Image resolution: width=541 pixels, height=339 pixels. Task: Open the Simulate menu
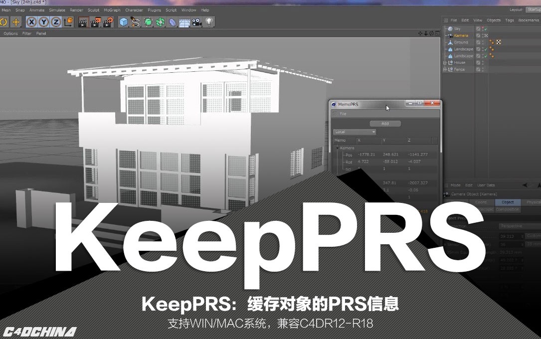(x=57, y=10)
